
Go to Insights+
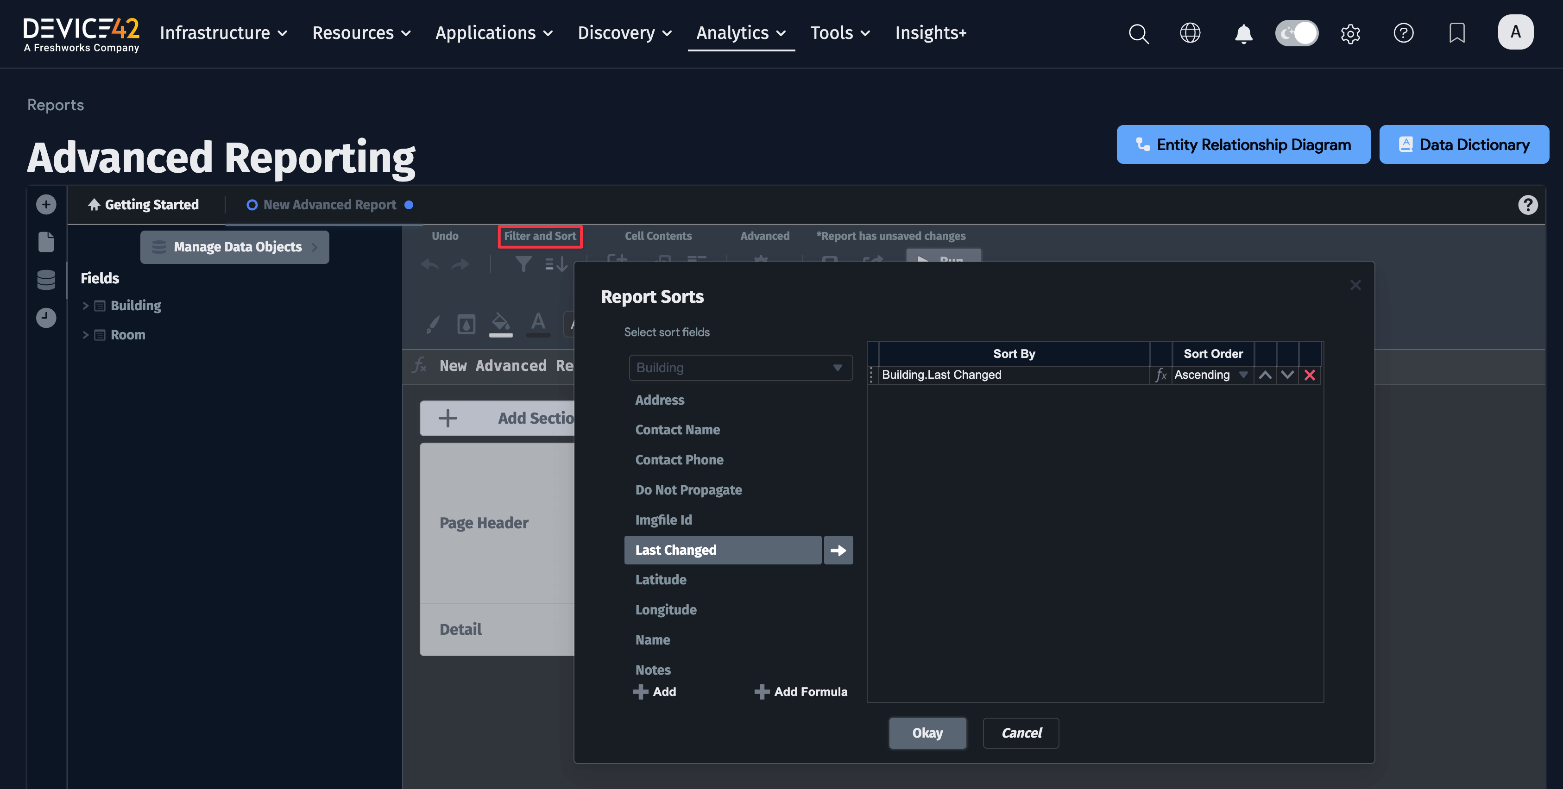coord(930,33)
